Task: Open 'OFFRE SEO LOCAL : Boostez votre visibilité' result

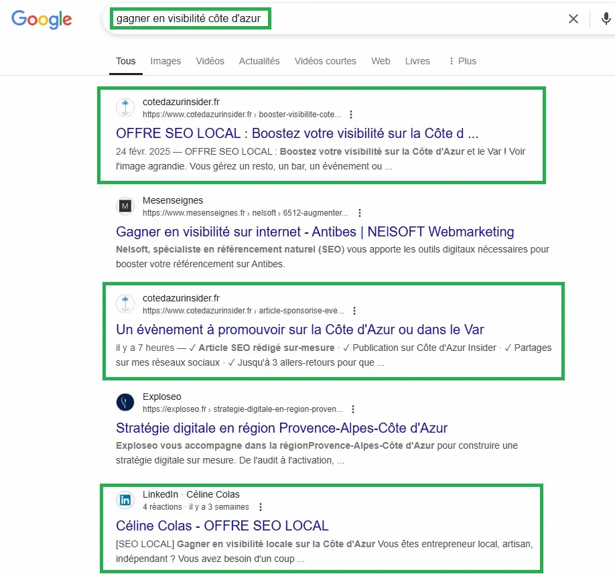Action: (x=297, y=133)
